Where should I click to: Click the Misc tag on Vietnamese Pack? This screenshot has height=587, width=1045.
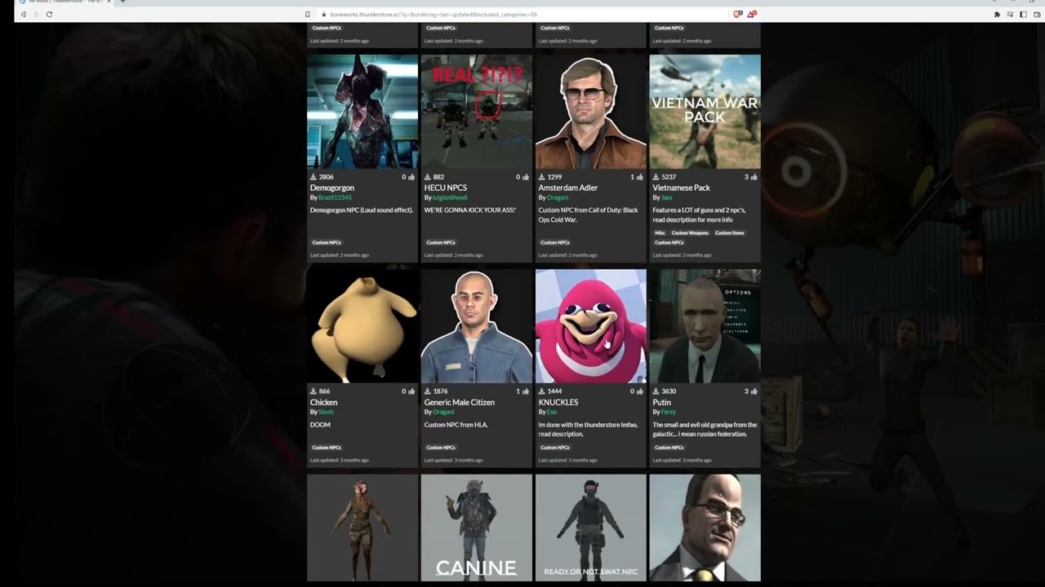(x=660, y=233)
